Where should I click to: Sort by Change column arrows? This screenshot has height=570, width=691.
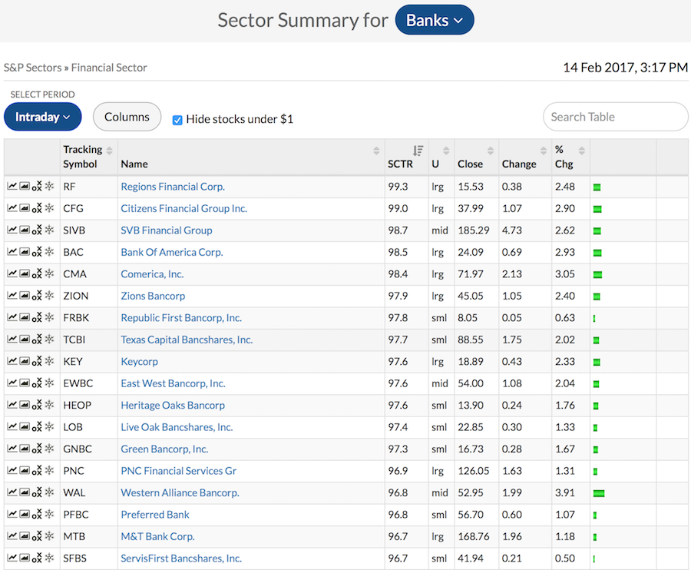pos(544,151)
